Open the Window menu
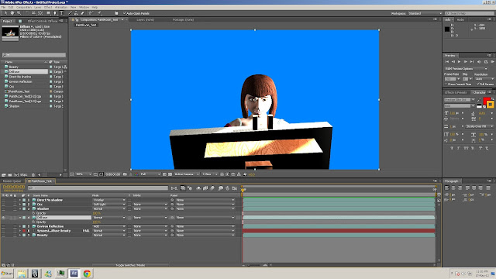Image resolution: width=496 pixels, height=279 pixels. pyautogui.click(x=84, y=7)
